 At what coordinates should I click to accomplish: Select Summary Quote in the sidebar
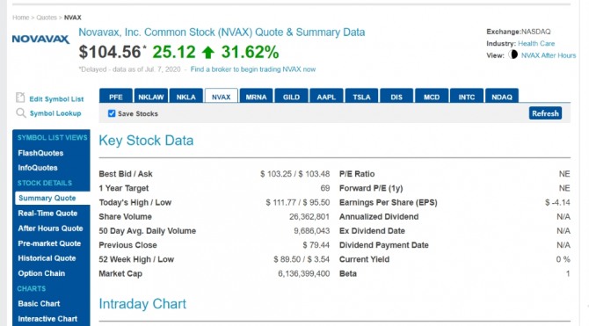pyautogui.click(x=53, y=198)
